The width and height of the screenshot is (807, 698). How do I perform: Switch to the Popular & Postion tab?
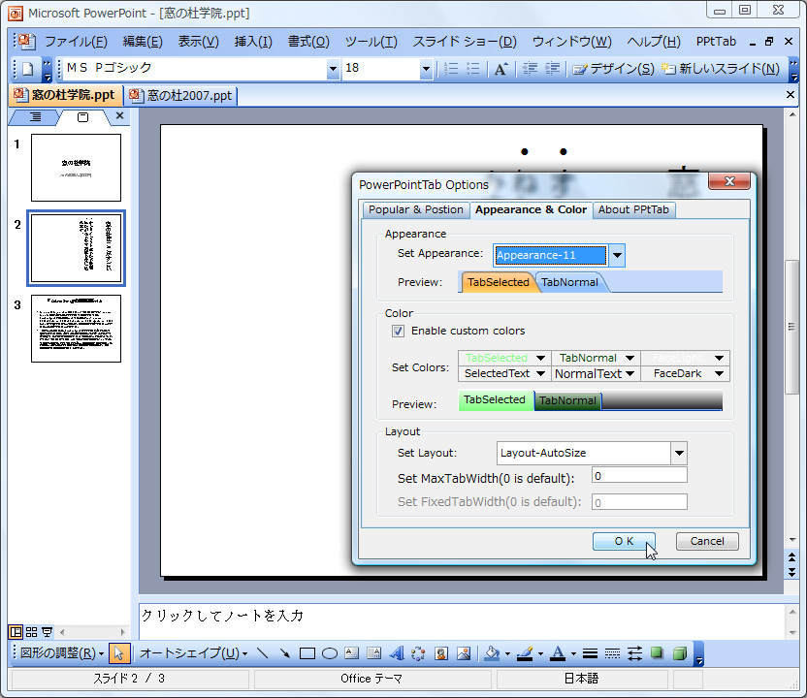(415, 209)
